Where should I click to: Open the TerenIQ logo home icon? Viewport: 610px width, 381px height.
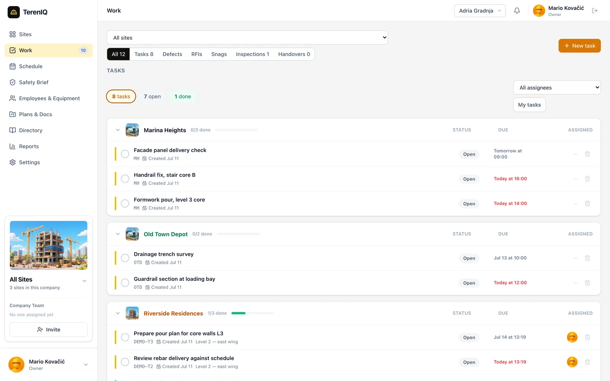coord(14,12)
